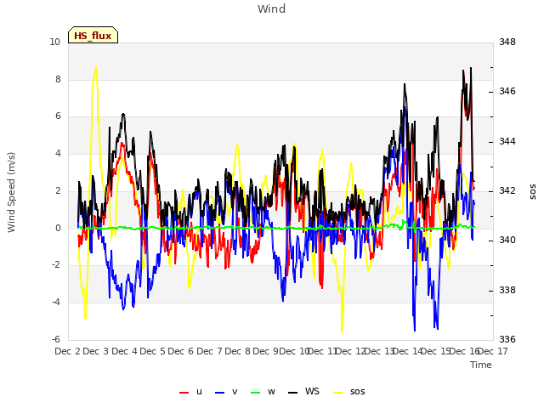
Task: Click the yellow sos peak near Dec 3
Action: pyautogui.click(x=96, y=67)
